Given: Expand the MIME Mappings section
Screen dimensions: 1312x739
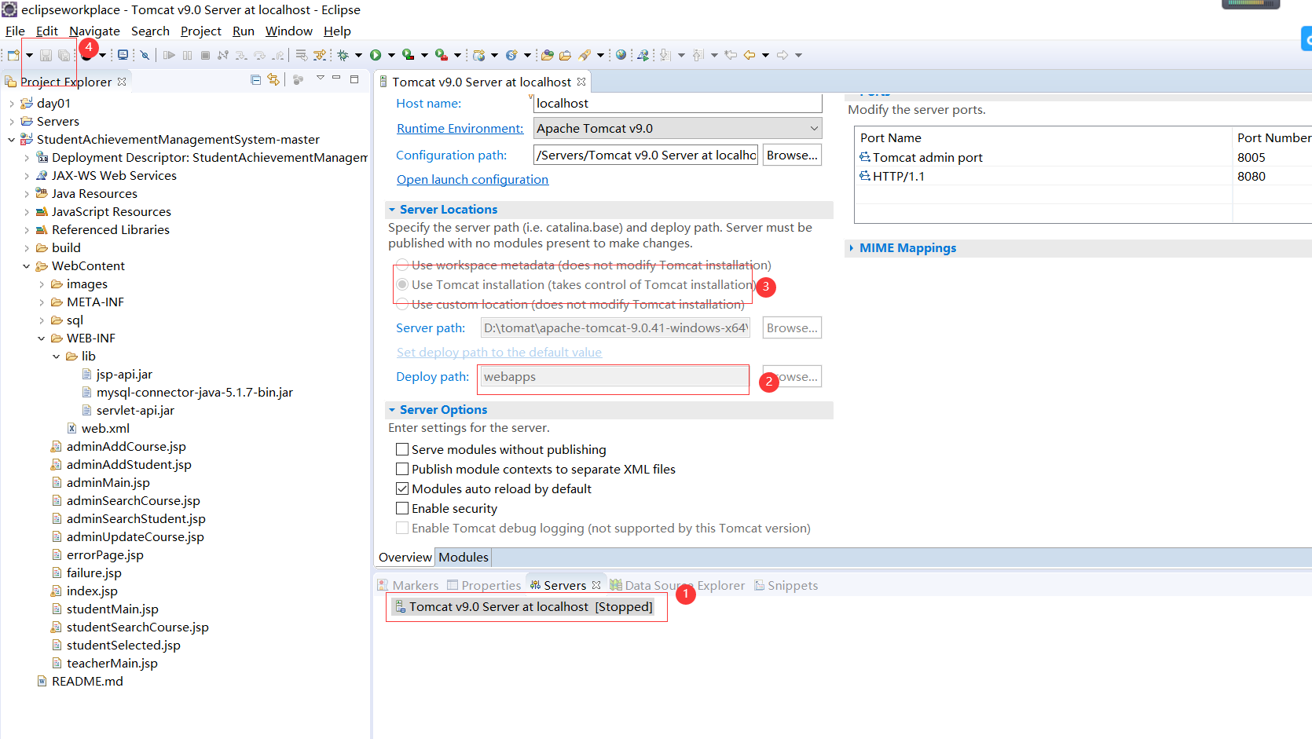Looking at the screenshot, I should coord(852,248).
